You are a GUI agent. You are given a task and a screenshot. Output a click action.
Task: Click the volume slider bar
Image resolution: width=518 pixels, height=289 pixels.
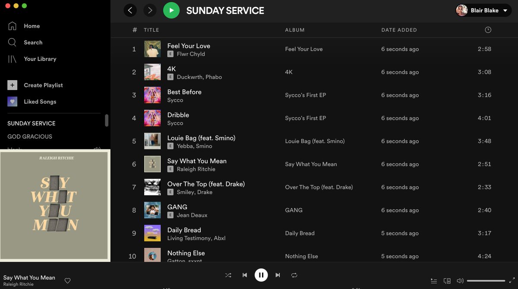[486, 281]
